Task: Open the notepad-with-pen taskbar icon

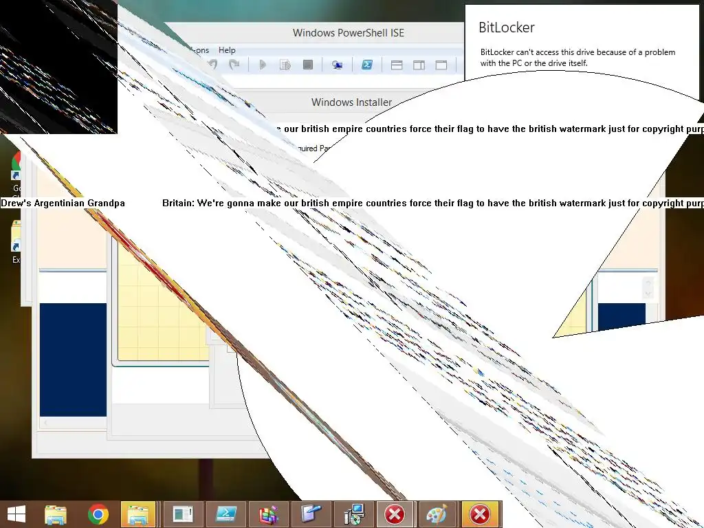Action: (x=311, y=514)
